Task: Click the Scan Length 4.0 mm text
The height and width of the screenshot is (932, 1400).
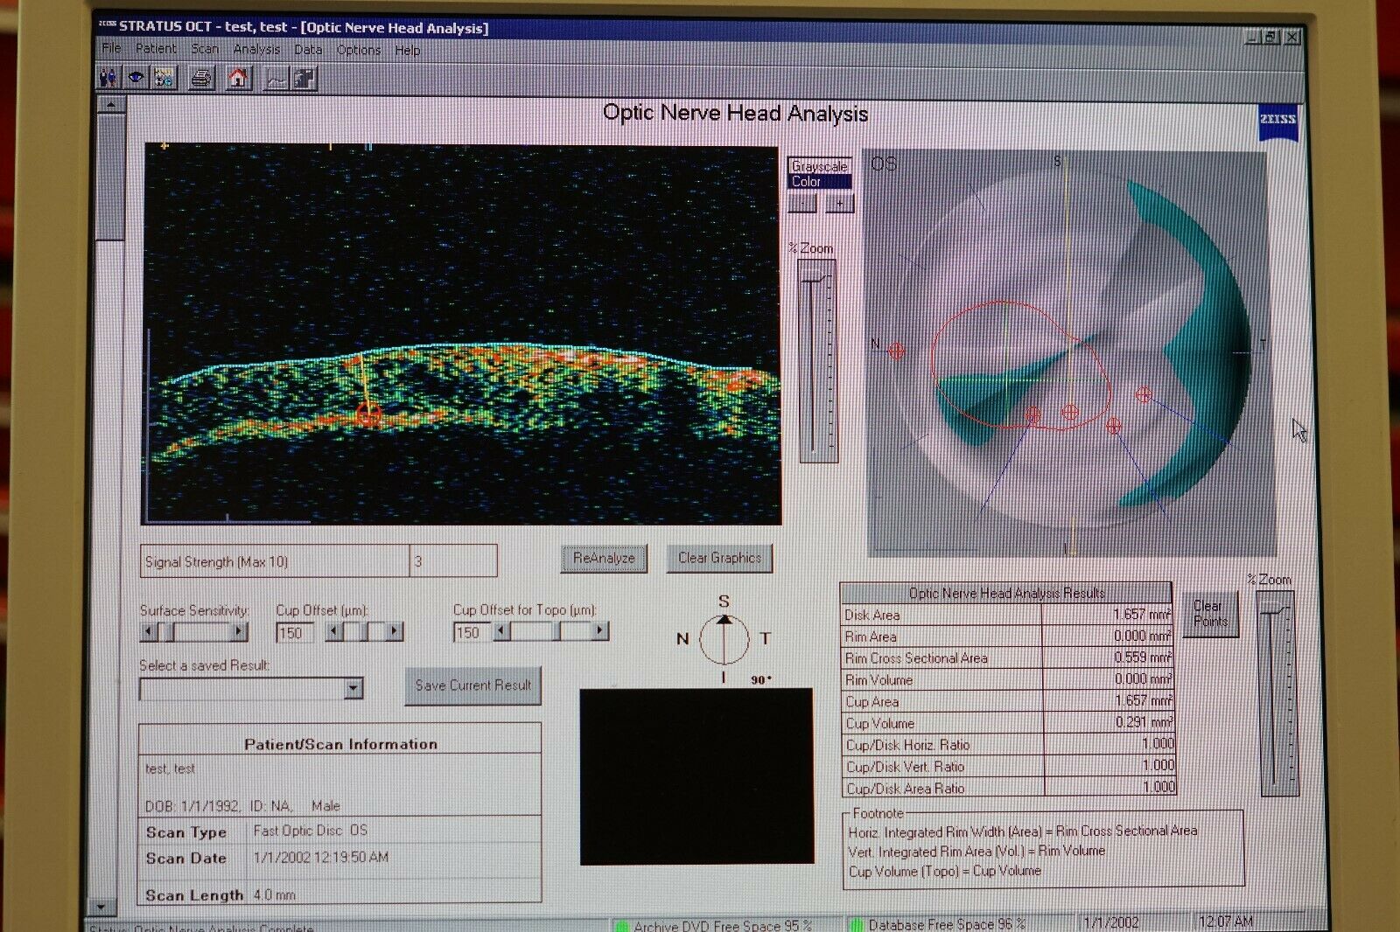Action: [x=274, y=895]
